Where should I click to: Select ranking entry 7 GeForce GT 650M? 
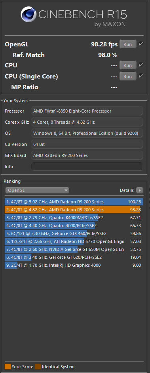(74, 249)
